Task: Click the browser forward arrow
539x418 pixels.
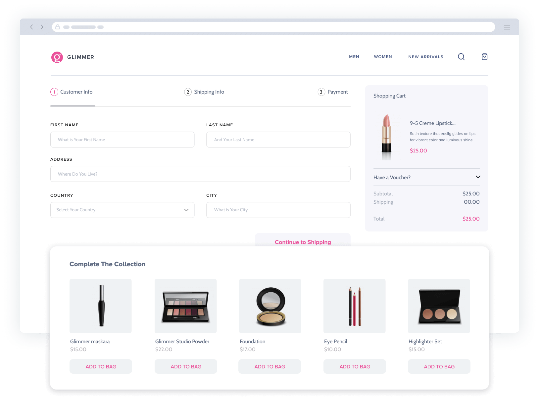Action: click(x=42, y=27)
